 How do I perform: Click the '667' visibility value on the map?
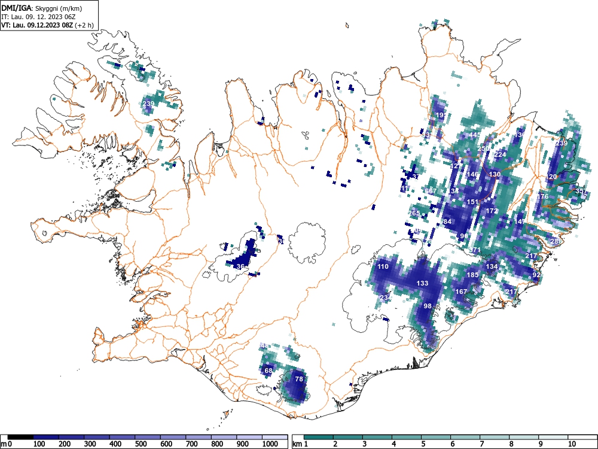pos(431,192)
